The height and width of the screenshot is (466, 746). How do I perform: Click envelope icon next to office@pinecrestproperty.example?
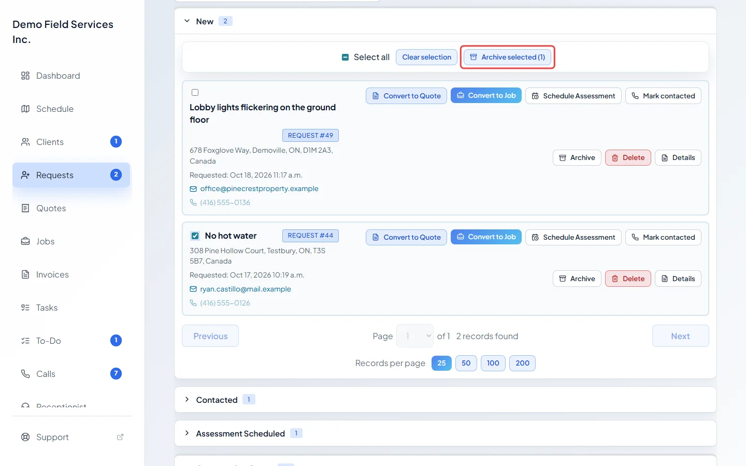[x=193, y=189]
